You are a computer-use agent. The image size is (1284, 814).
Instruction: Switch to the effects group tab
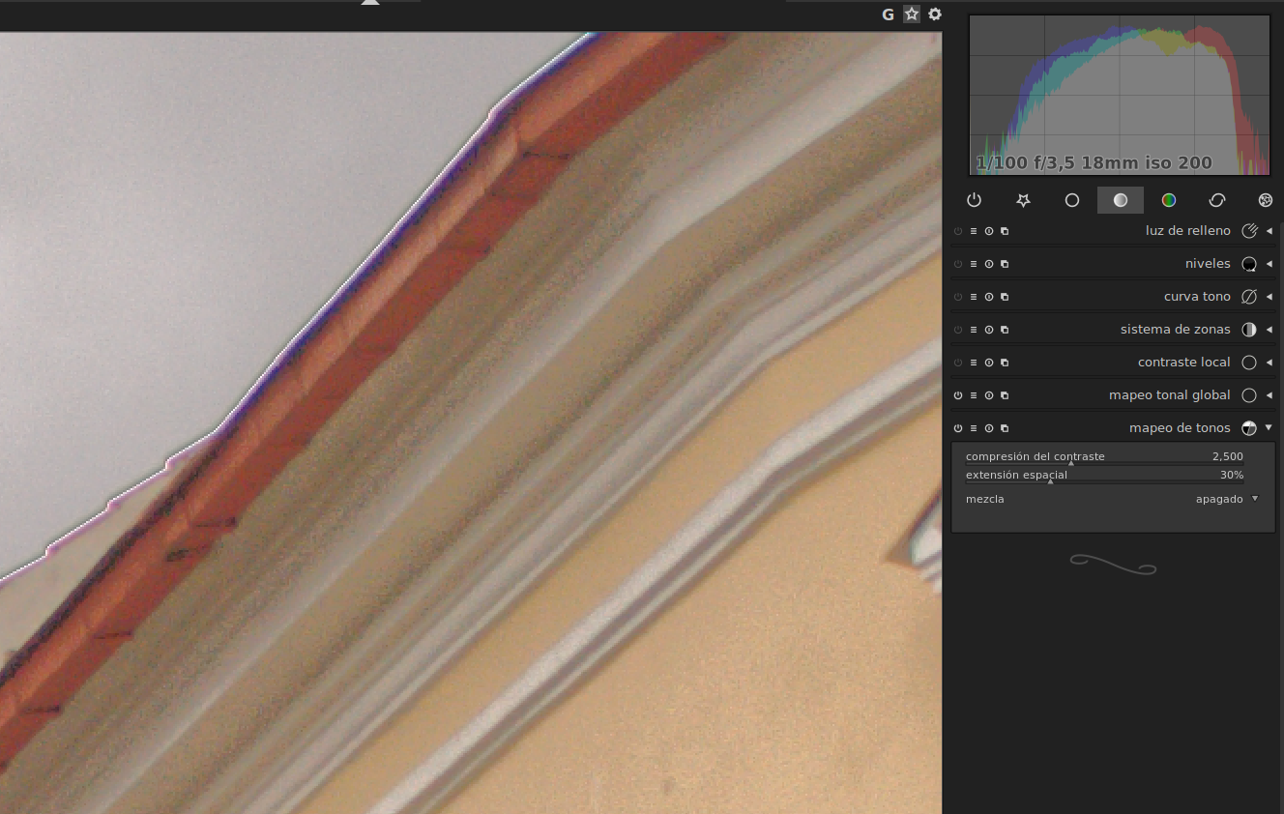(x=1266, y=200)
